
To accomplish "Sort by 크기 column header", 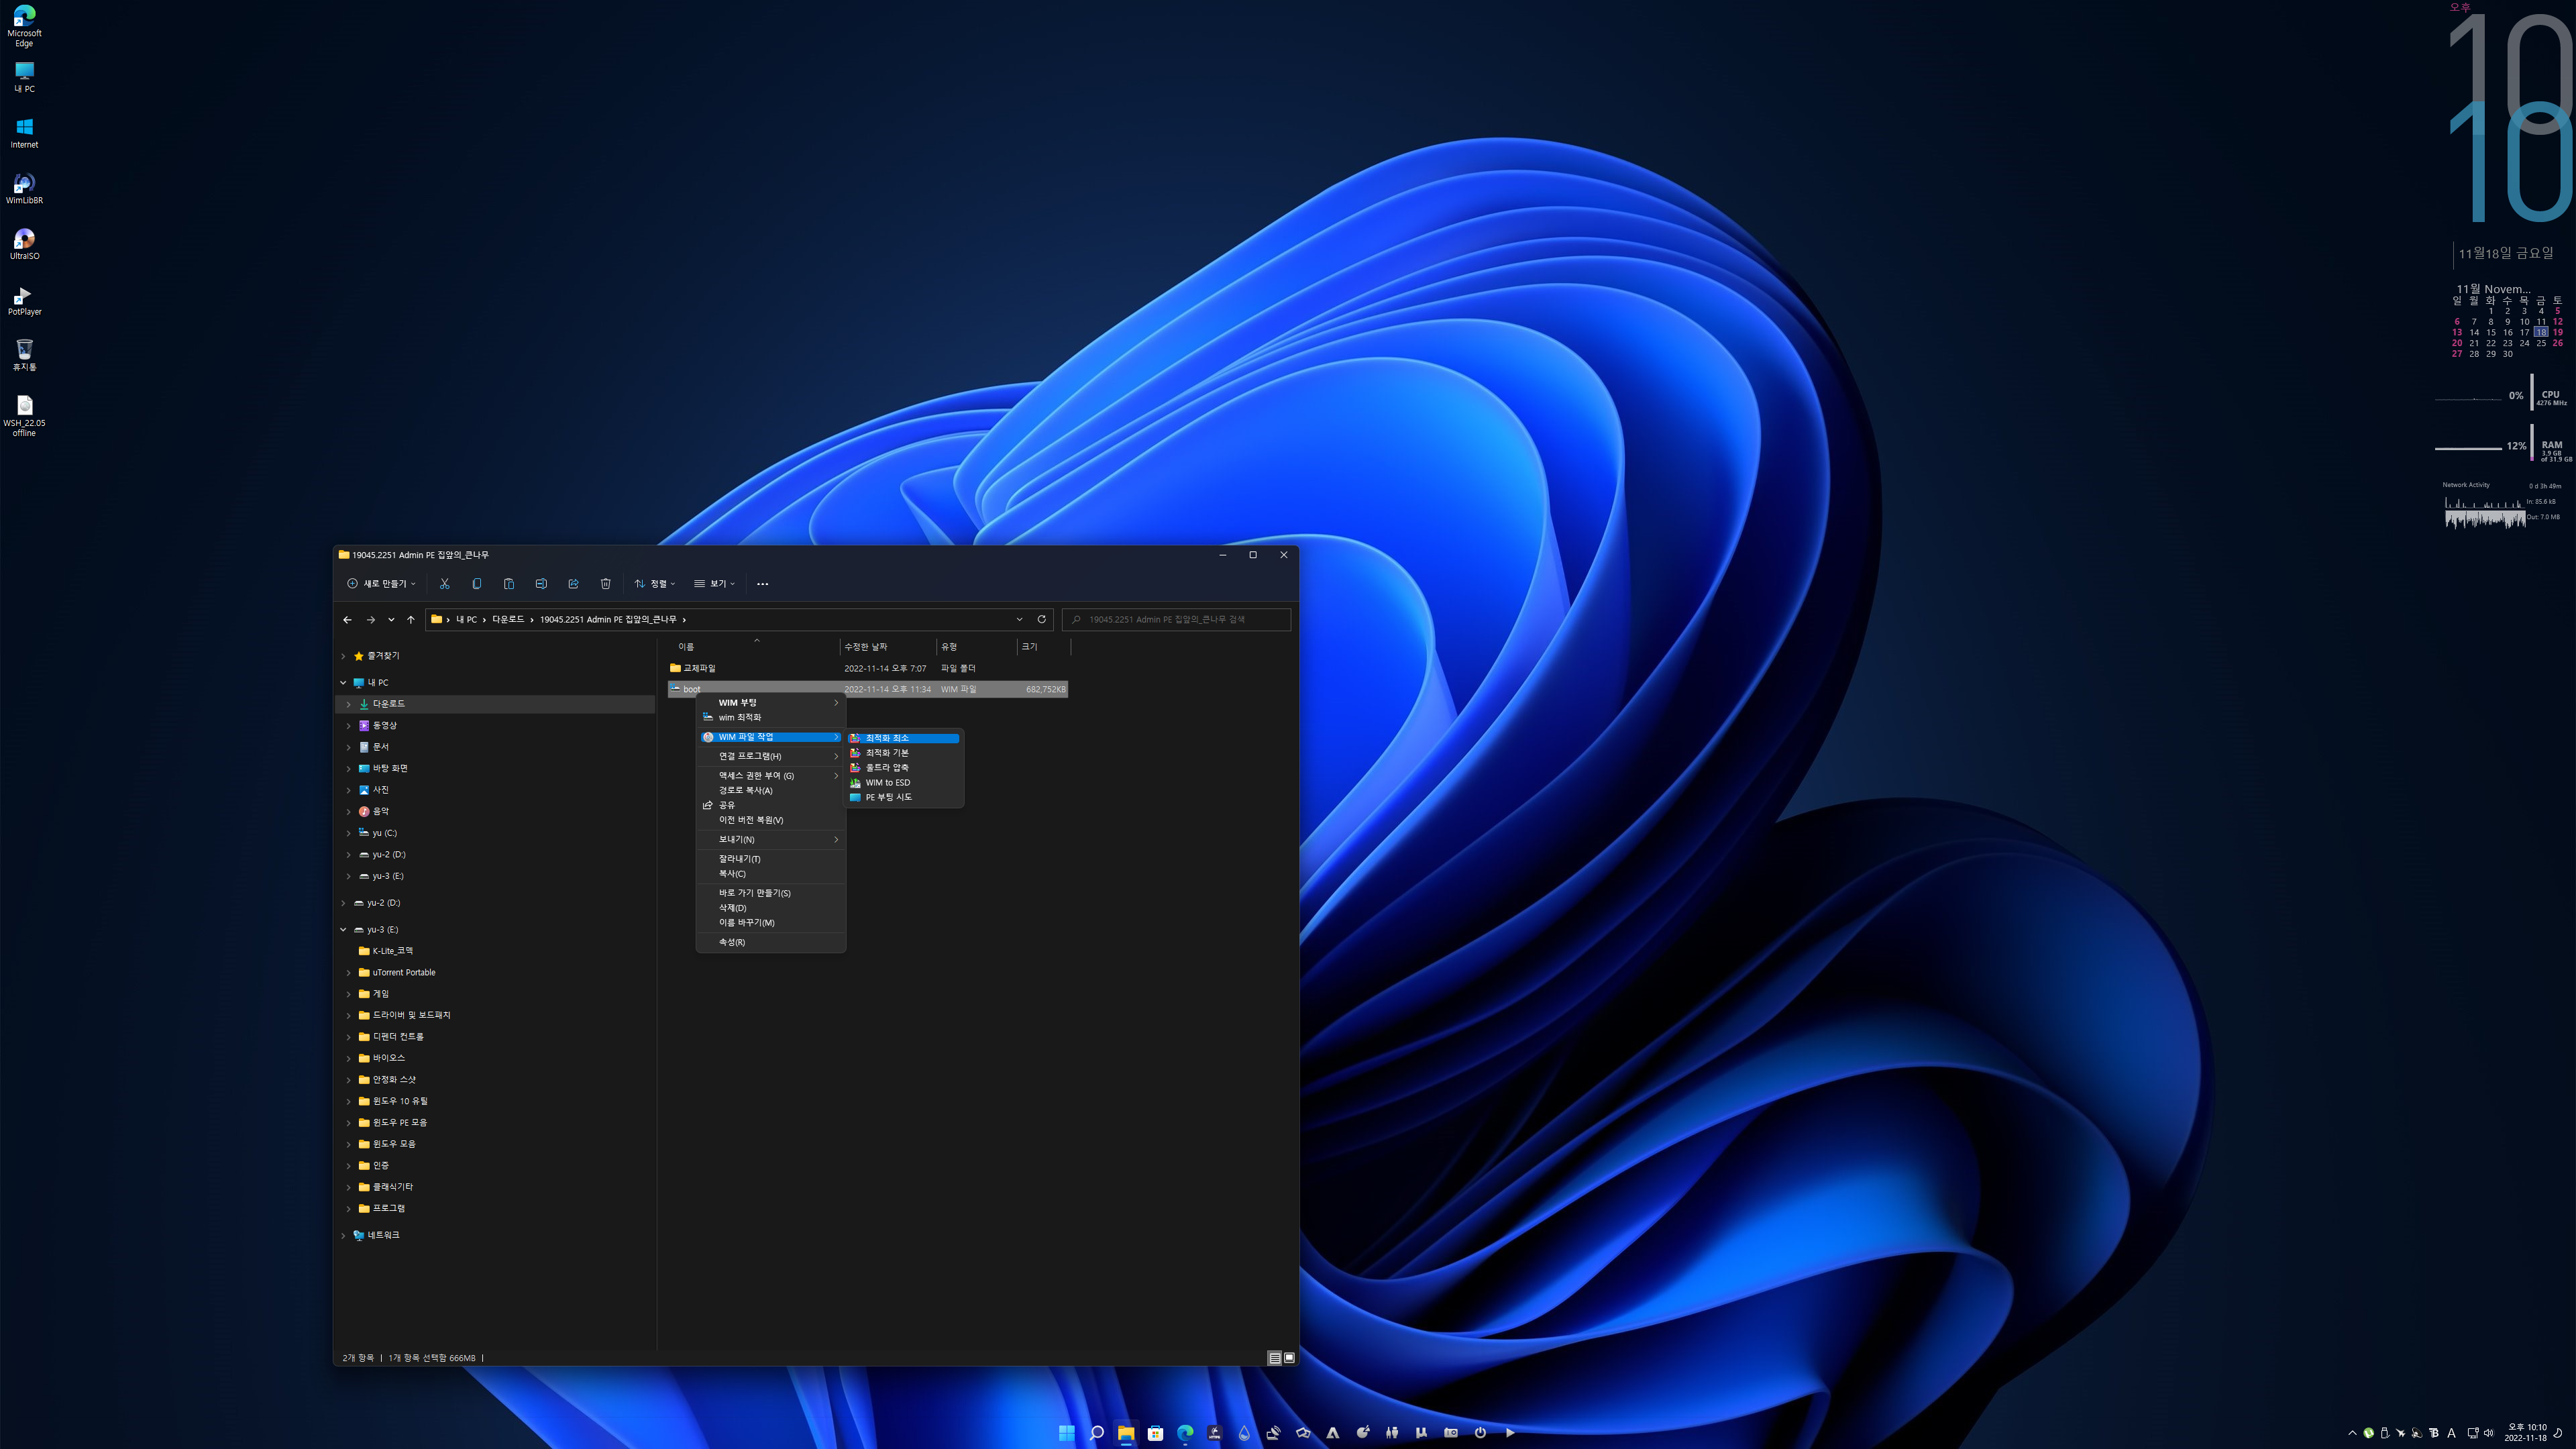I will [x=1043, y=647].
